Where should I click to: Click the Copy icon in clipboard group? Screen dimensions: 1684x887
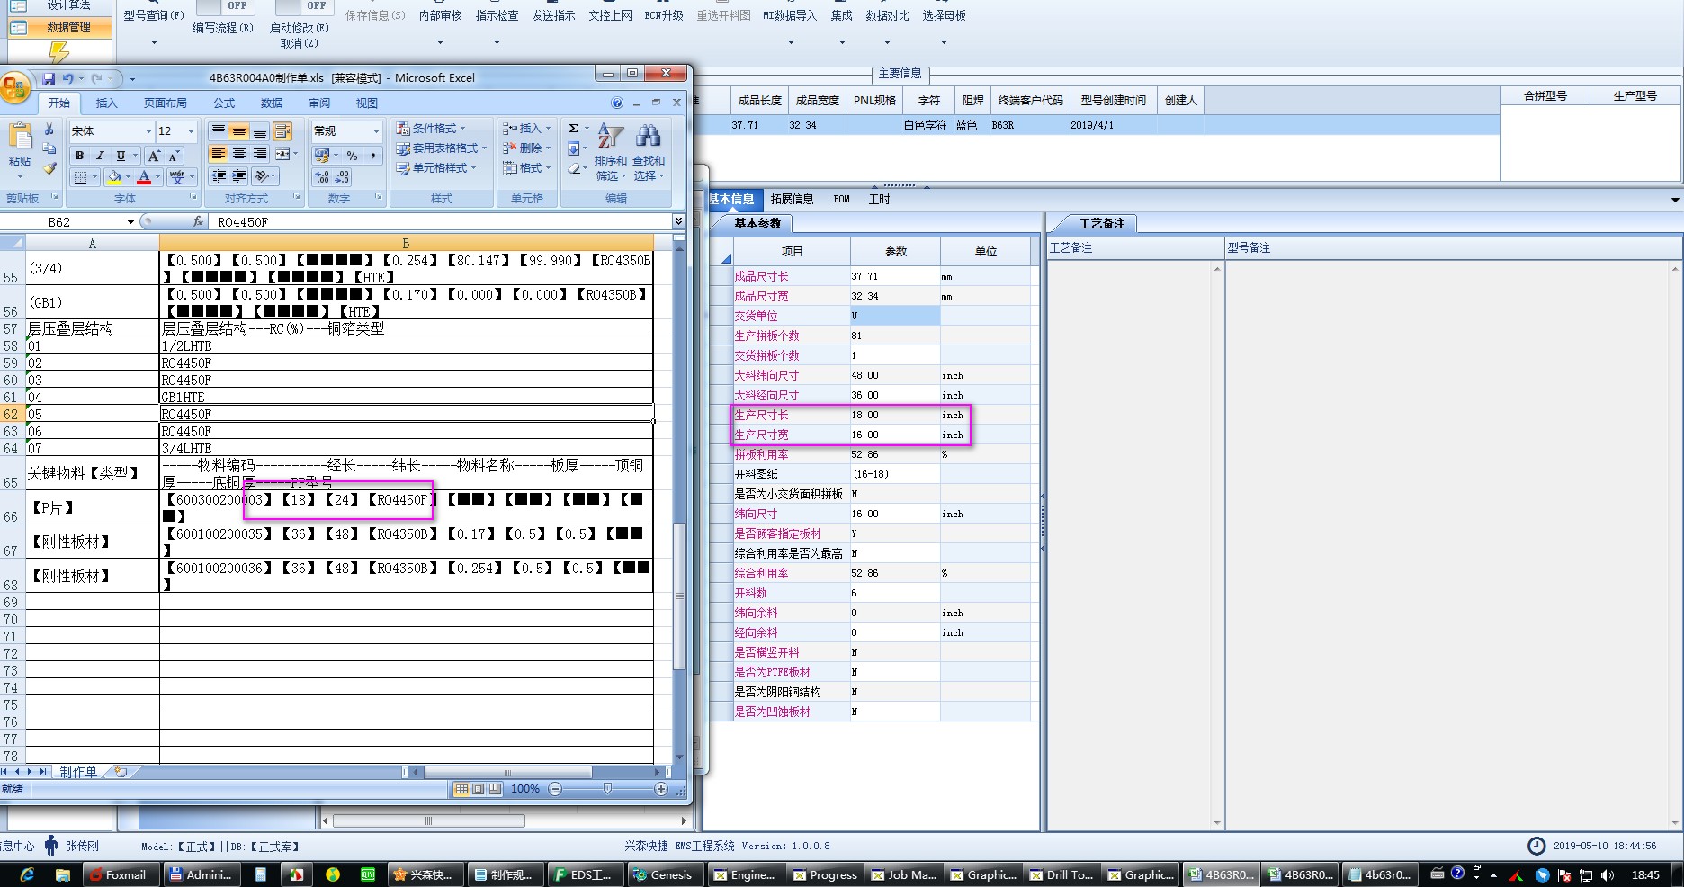tap(49, 148)
